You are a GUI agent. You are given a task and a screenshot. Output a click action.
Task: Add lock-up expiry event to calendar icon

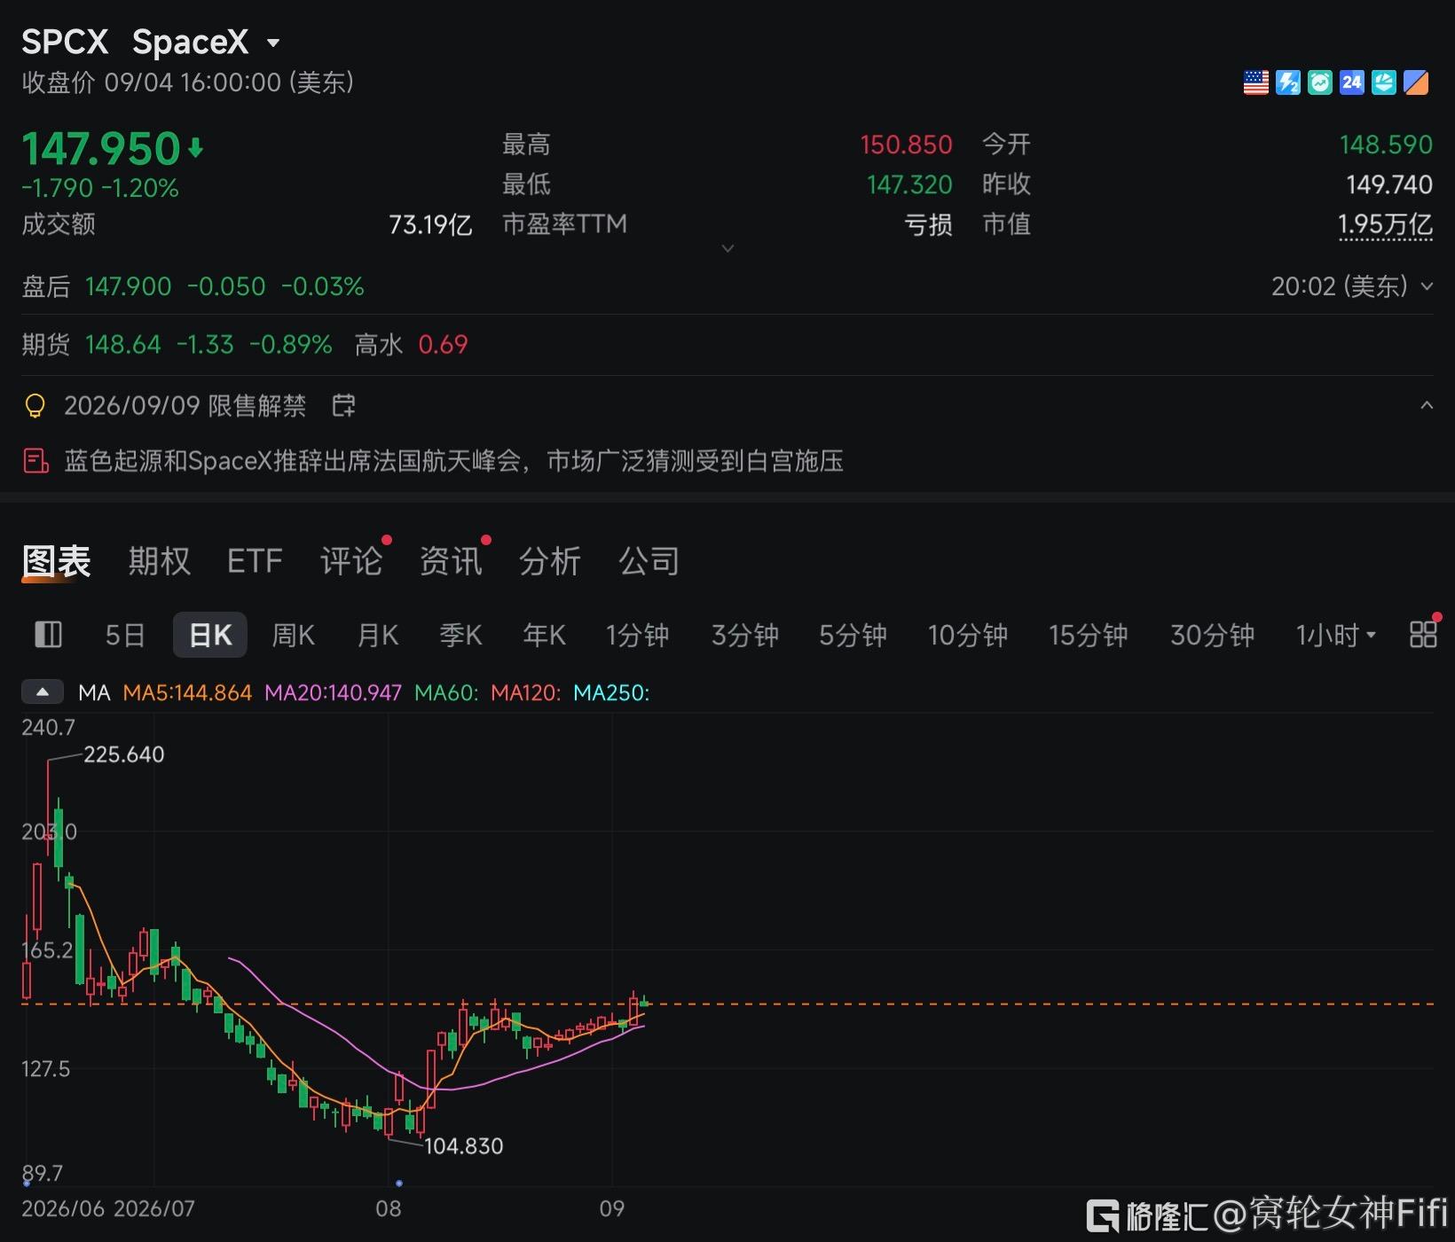(x=343, y=406)
